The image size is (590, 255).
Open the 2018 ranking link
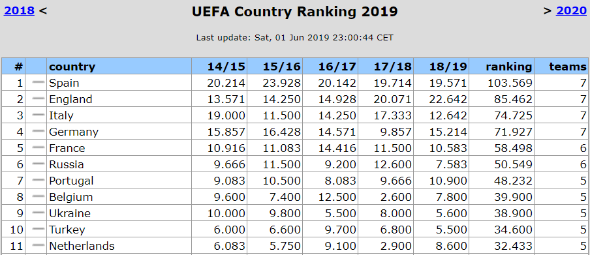19,10
